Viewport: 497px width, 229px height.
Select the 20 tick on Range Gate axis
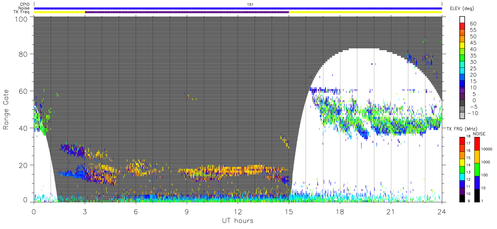coord(23,165)
